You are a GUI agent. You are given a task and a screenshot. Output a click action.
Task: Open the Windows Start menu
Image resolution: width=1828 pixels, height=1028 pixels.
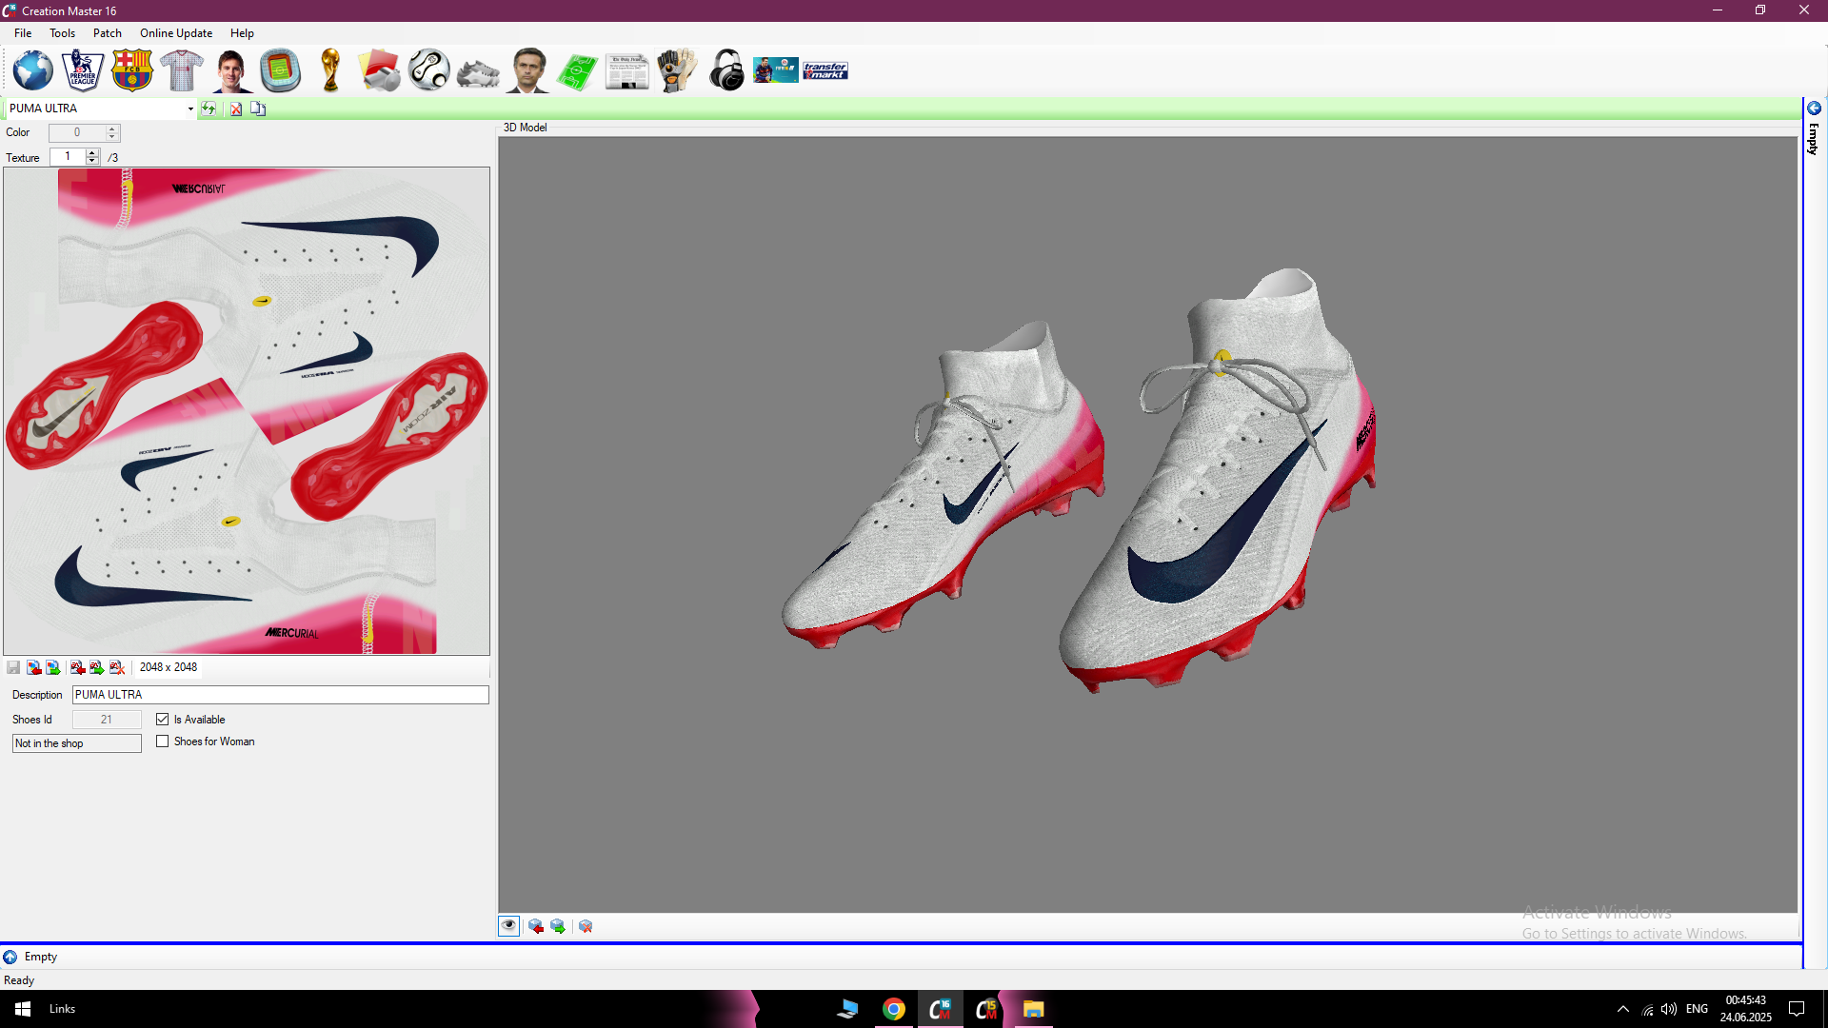click(23, 1009)
